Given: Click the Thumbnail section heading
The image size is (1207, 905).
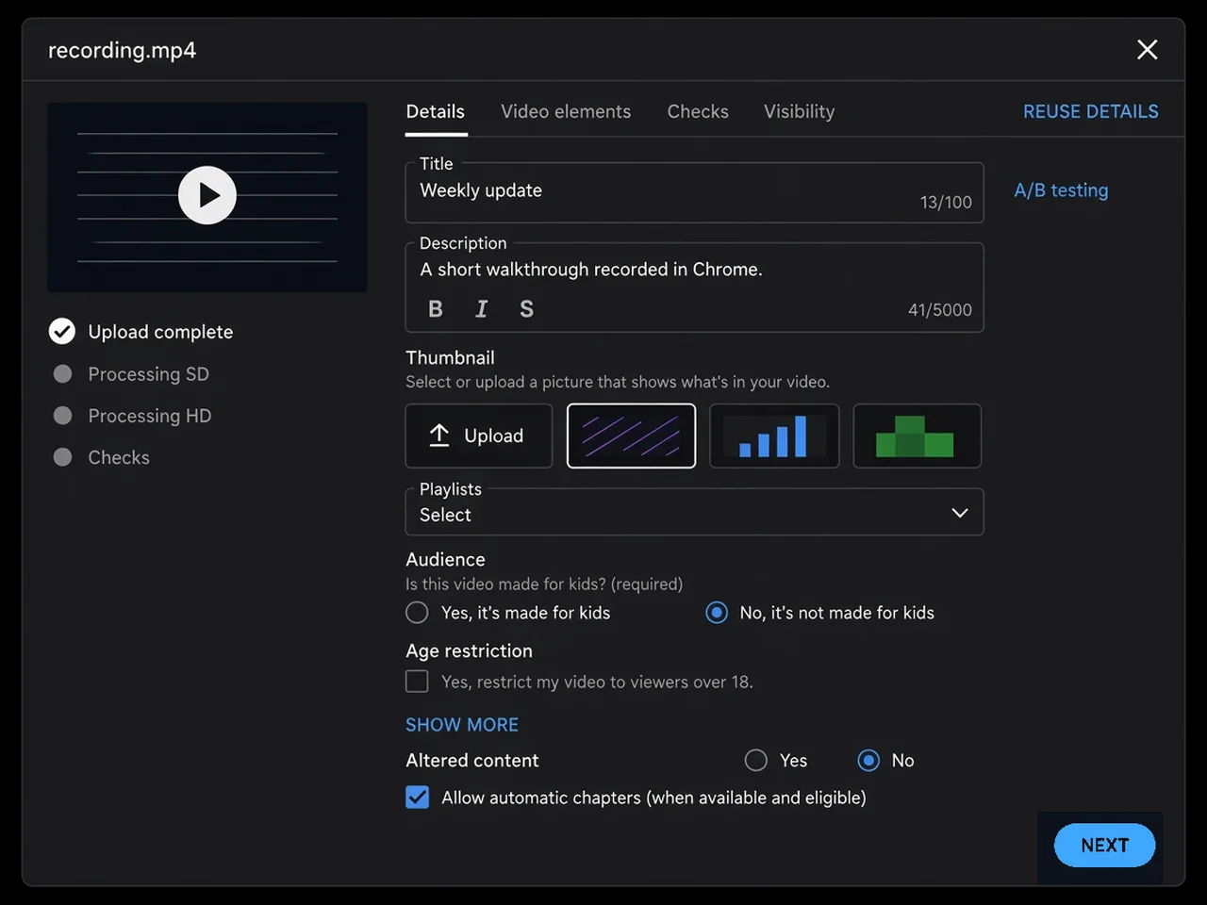Looking at the screenshot, I should (x=450, y=357).
